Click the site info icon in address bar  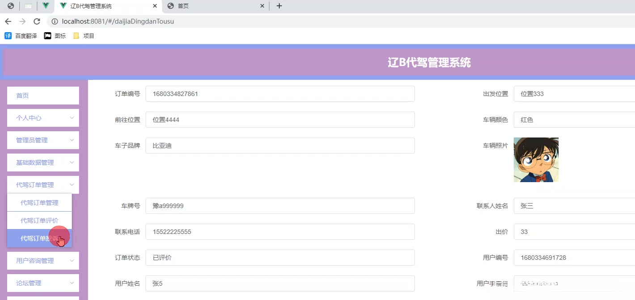tap(55, 21)
